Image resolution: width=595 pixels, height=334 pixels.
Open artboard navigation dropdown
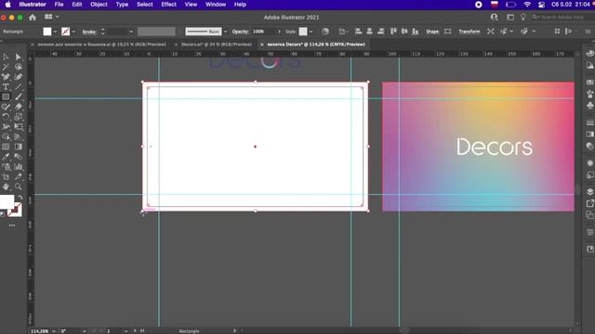pyautogui.click(x=126, y=331)
